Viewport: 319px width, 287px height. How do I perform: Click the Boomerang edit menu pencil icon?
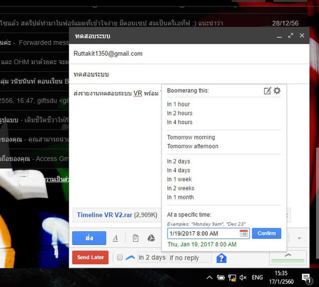click(x=267, y=91)
